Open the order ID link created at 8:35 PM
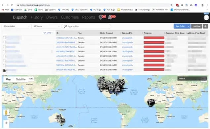 (66, 65)
